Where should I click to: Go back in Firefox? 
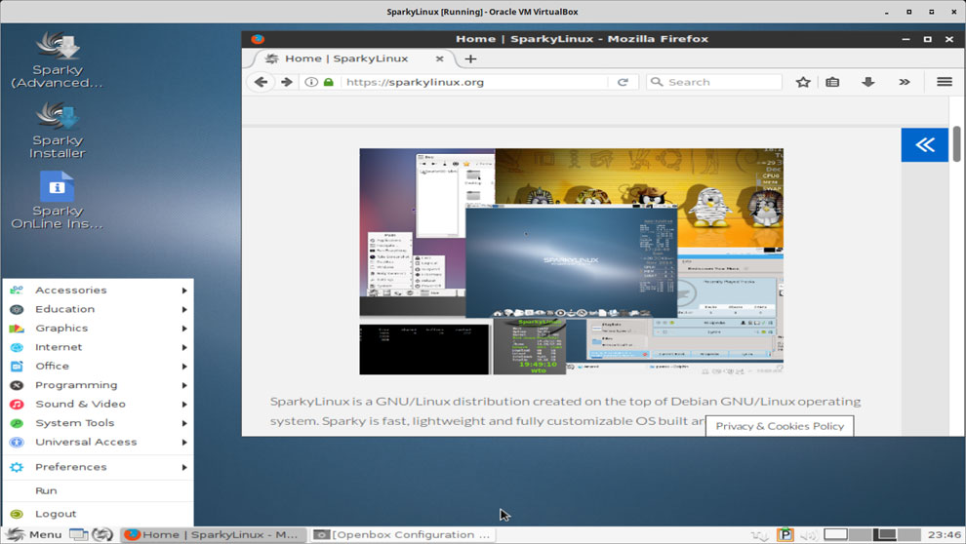pyautogui.click(x=261, y=82)
